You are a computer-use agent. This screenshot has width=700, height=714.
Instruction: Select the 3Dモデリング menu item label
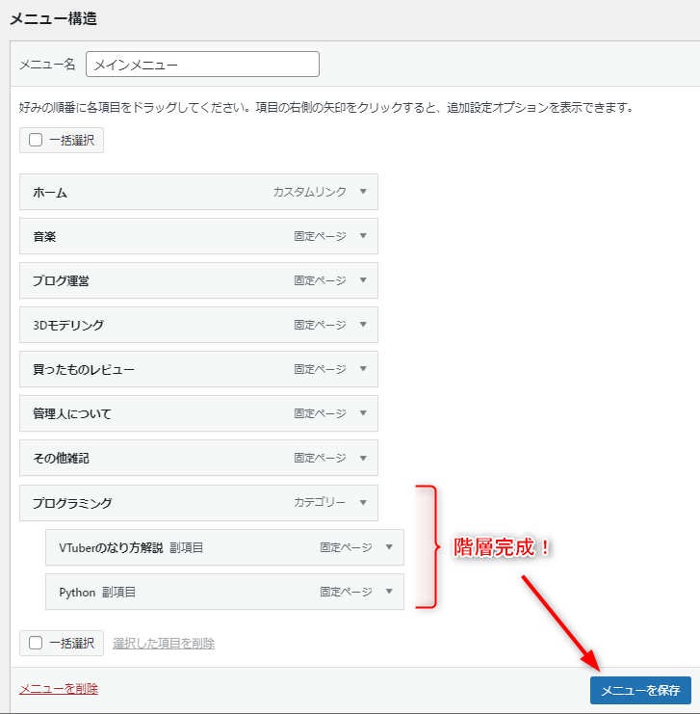point(68,325)
